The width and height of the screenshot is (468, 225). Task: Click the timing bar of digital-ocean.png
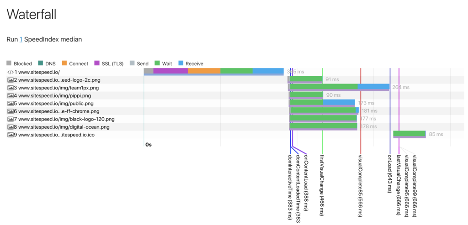coord(323,126)
